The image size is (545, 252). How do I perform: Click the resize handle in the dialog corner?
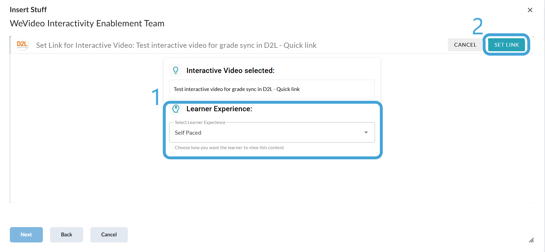tap(531, 240)
